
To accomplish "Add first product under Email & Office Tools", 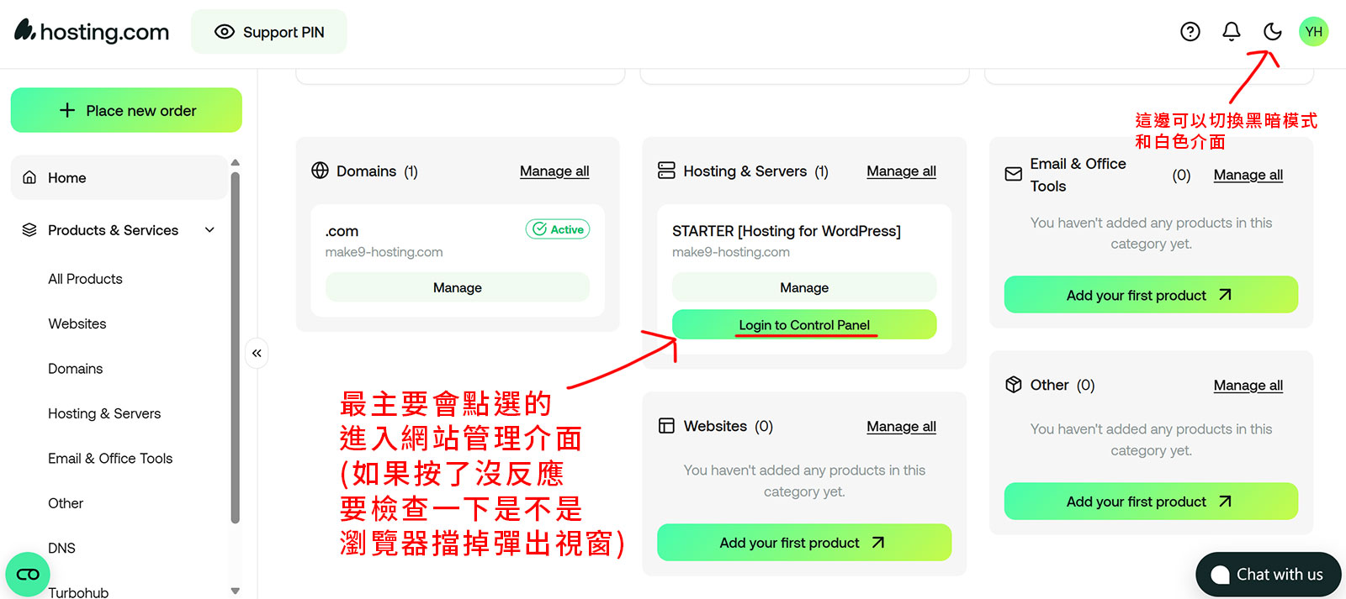I will [x=1151, y=295].
